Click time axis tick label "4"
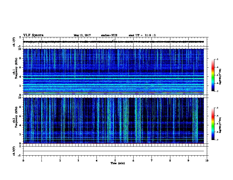This screenshot has width=233, height=180. click(x=97, y=160)
